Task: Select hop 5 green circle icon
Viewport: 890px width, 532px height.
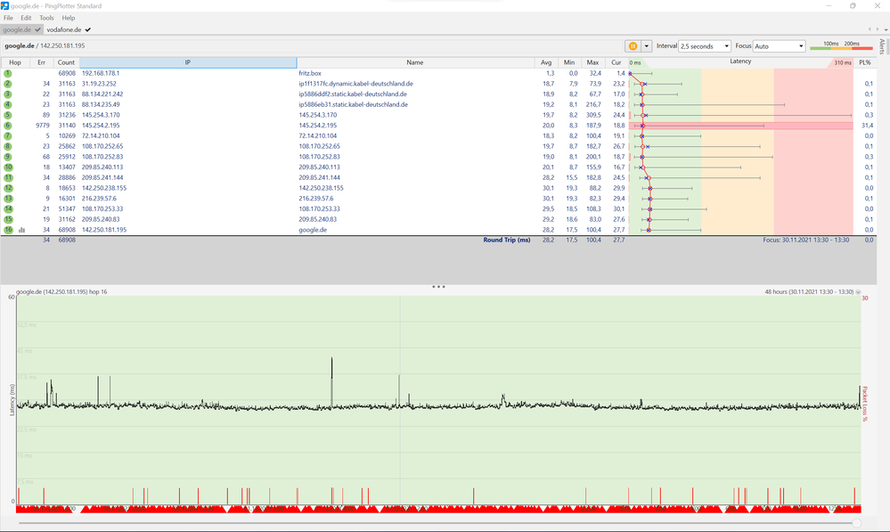Action: (8, 115)
